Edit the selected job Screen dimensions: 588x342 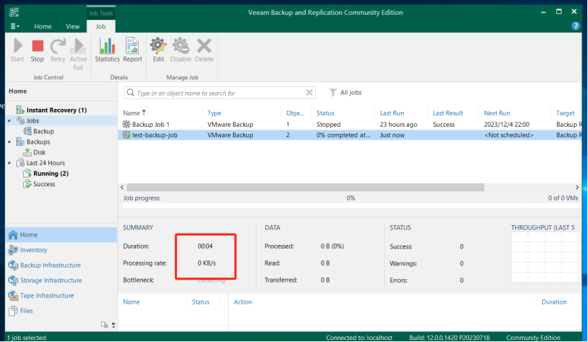pyautogui.click(x=158, y=50)
